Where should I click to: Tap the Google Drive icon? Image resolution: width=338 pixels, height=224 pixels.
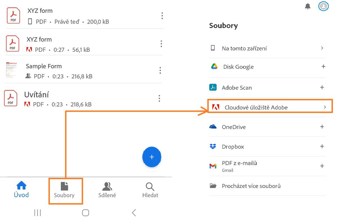pos(214,66)
